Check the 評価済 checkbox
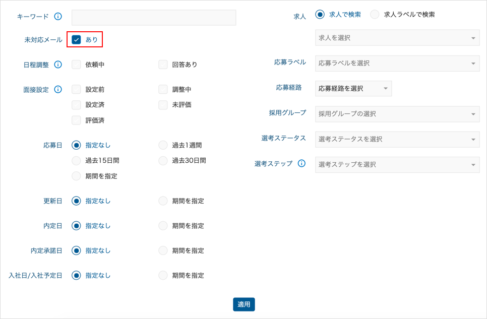This screenshot has width=487, height=319. 76,120
